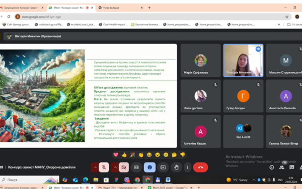Screen dimensions: 302x189
Task: Open Вхідні (701) tab in bottom window
Action: (120, 187)
